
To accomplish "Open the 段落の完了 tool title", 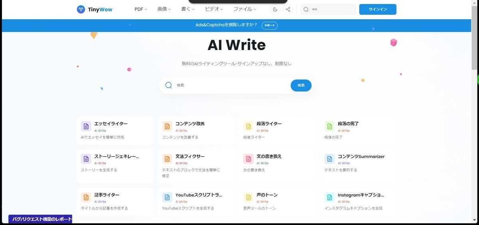I will [x=348, y=124].
